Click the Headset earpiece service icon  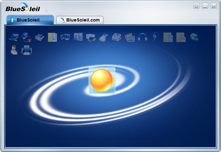pyautogui.click(x=155, y=37)
